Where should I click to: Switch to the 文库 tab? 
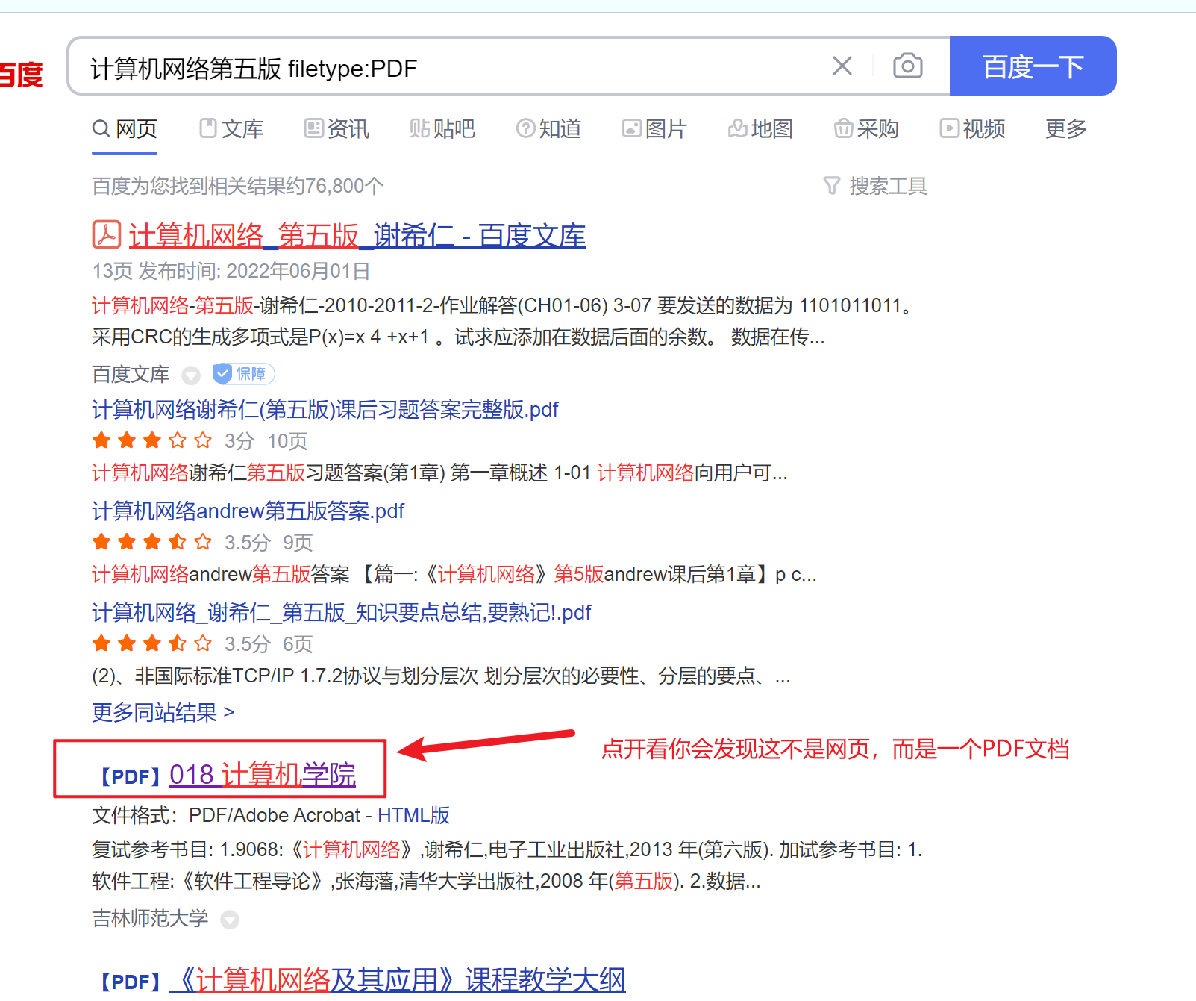(231, 129)
